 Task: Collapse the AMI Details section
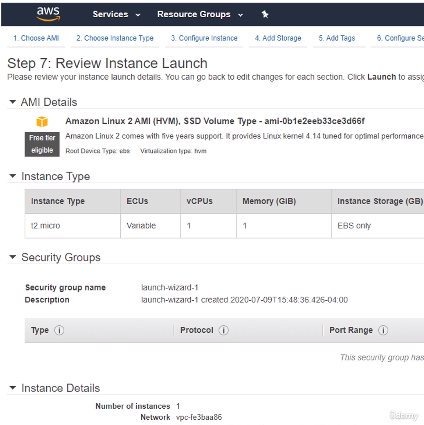tap(12, 102)
